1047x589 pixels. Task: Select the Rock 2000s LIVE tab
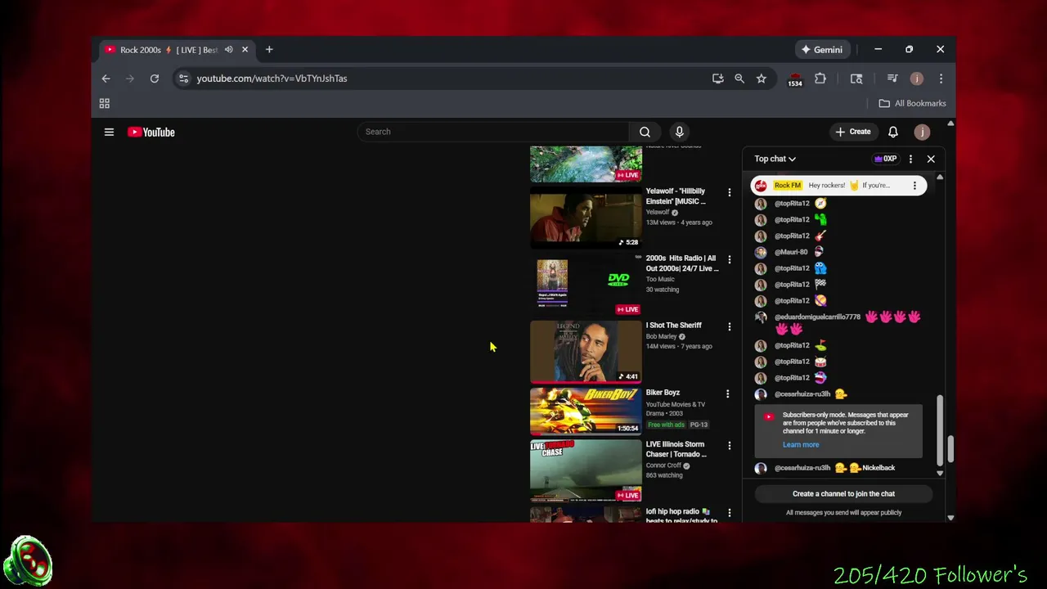[169, 50]
